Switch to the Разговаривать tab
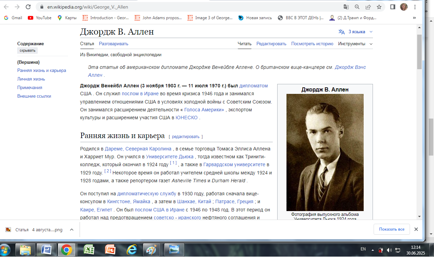This screenshot has width=434, height=258. tap(114, 44)
